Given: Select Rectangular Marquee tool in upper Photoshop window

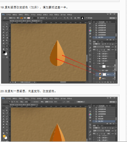Looking at the screenshot, I should (x=4, y=24).
